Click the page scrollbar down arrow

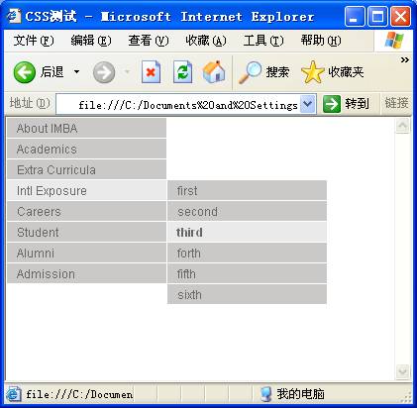click(403, 371)
